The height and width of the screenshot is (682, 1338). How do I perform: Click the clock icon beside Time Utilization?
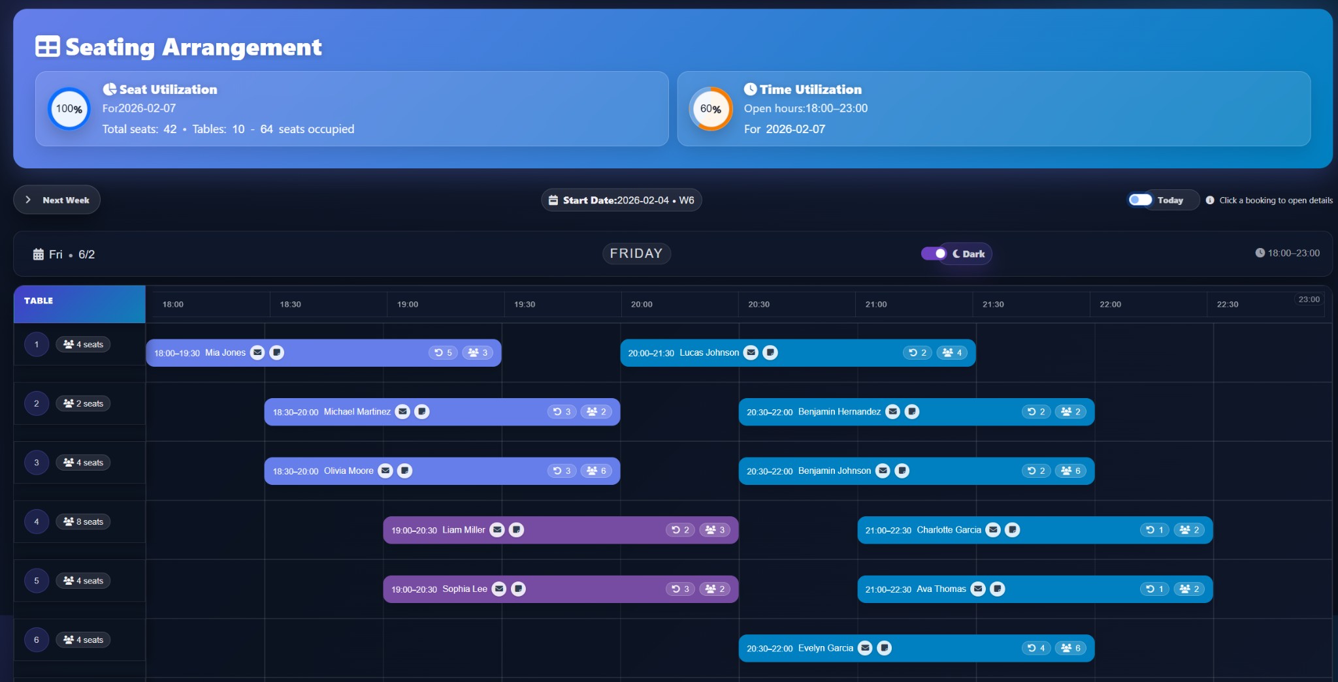[x=751, y=89]
